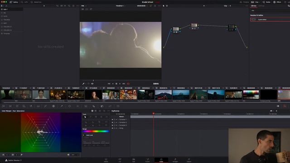This screenshot has width=290, height=163.
Task: Open the Color Match palette
Action: click(x=10, y=106)
